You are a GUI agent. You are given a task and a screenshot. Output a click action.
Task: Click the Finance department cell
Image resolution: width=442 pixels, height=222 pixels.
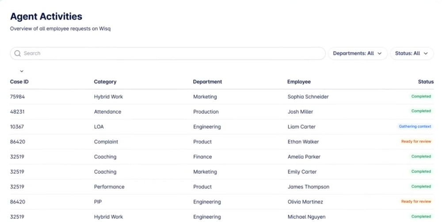pyautogui.click(x=202, y=157)
